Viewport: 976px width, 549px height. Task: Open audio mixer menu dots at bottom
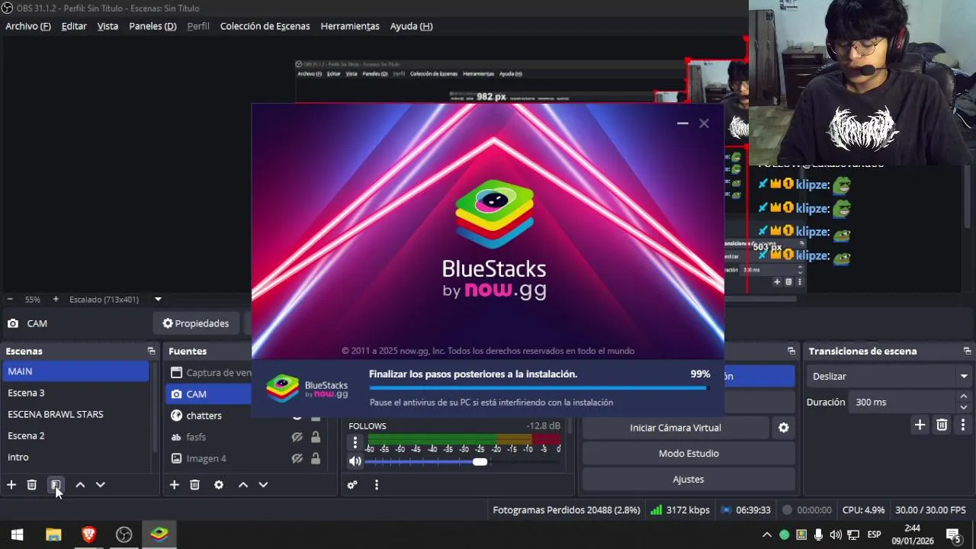point(376,485)
